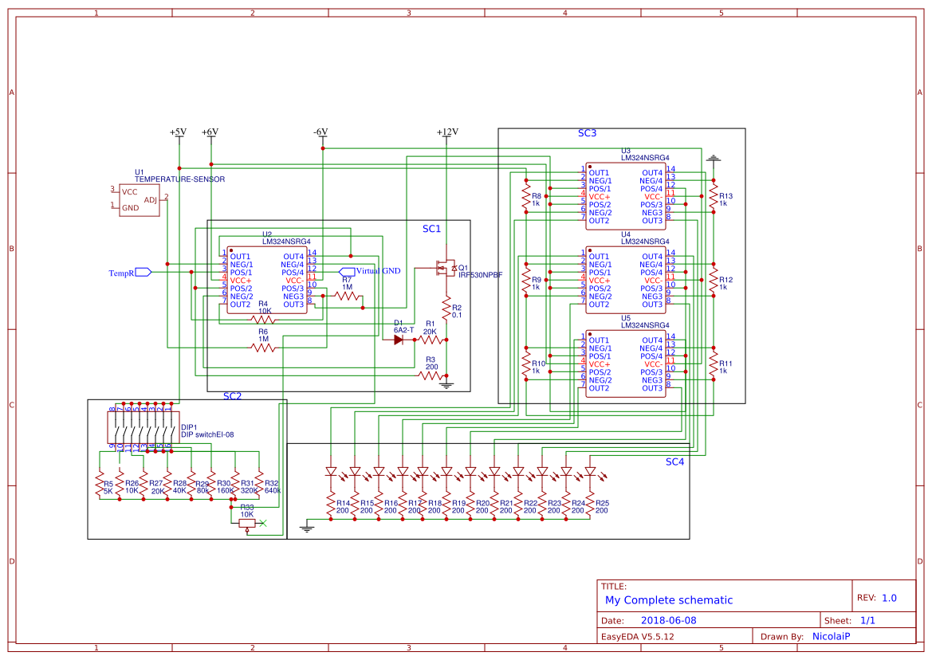Click the 'EasyEDA V5.5.12' text

tap(638, 636)
